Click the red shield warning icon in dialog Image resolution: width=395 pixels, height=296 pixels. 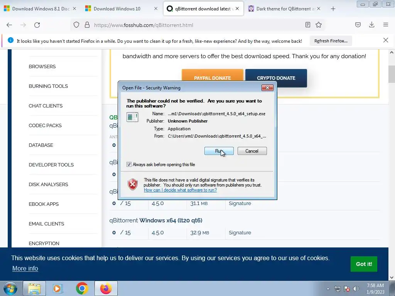pos(133,185)
